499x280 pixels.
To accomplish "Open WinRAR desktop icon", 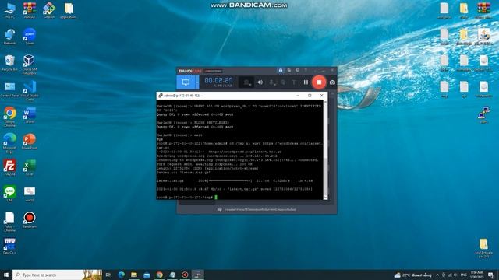I will point(30,10).
